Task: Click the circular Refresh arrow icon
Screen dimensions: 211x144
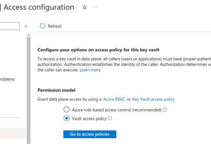Action: click(x=43, y=26)
